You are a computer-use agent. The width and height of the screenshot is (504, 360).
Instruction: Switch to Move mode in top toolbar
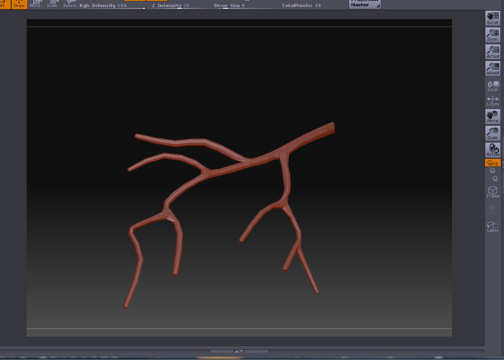point(35,4)
